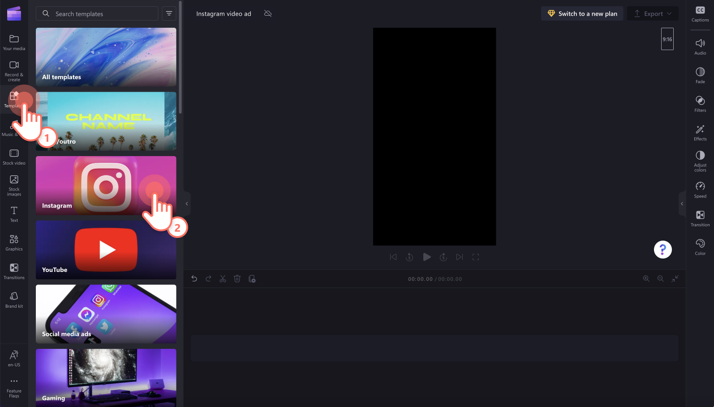This screenshot has width=714, height=407.
Task: Select the Text tool in sidebar
Action: pyautogui.click(x=14, y=214)
